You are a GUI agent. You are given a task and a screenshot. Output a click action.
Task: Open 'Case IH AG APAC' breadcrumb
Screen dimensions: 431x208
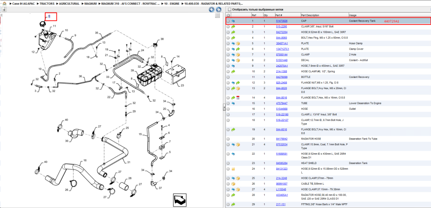(23, 4)
